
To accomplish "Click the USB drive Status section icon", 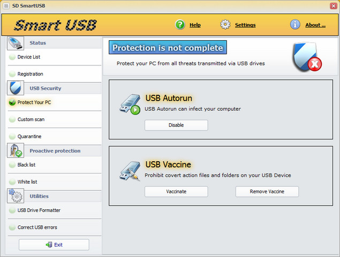I will click(15, 43).
